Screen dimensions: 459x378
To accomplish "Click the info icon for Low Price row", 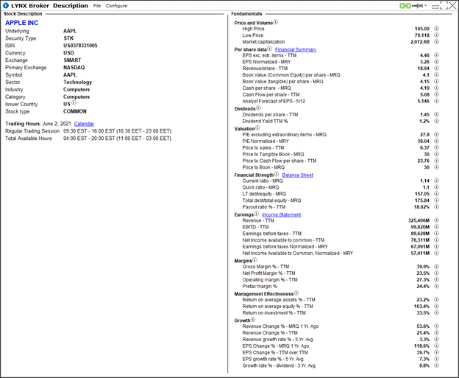I will pyautogui.click(x=436, y=35).
